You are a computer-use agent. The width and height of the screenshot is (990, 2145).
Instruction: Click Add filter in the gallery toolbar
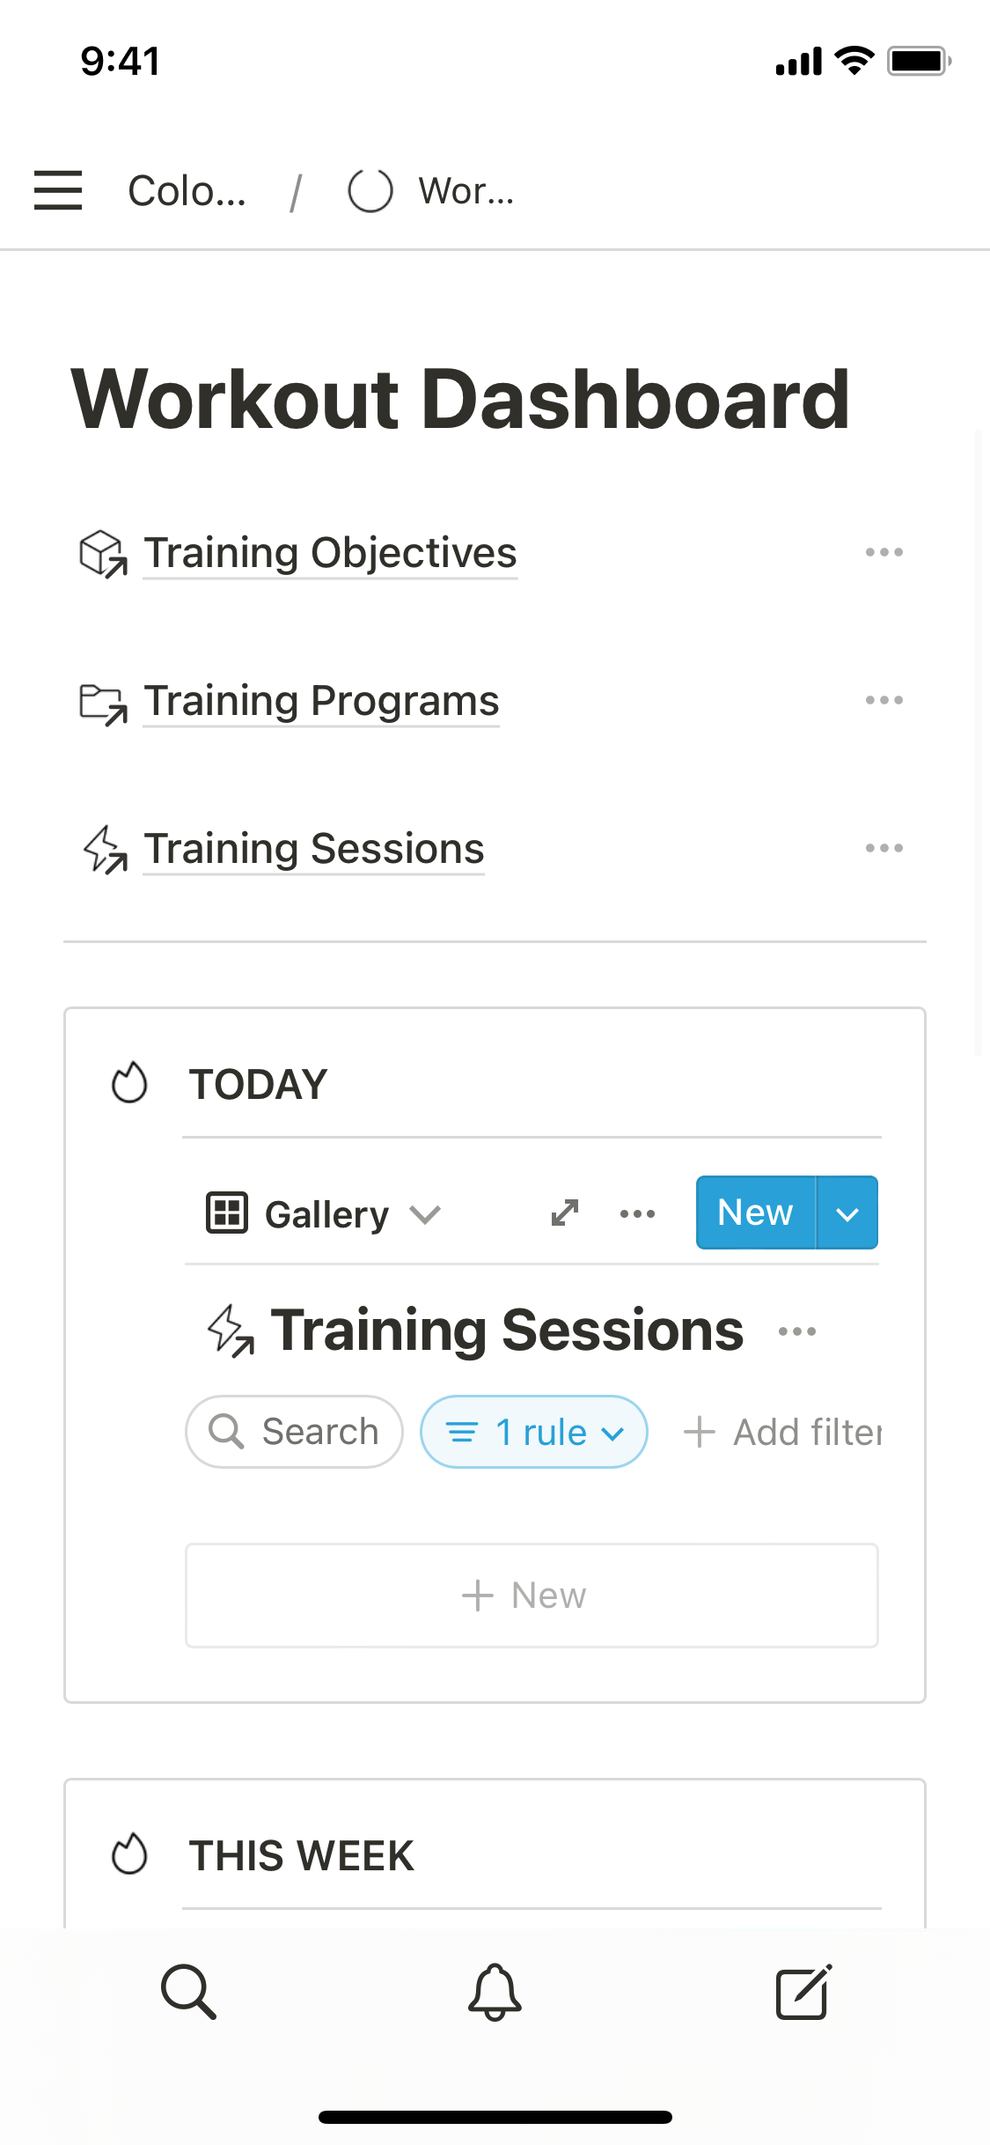(x=783, y=1432)
